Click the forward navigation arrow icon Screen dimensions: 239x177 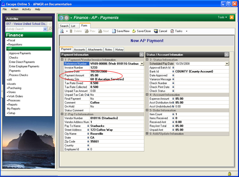click(x=66, y=18)
